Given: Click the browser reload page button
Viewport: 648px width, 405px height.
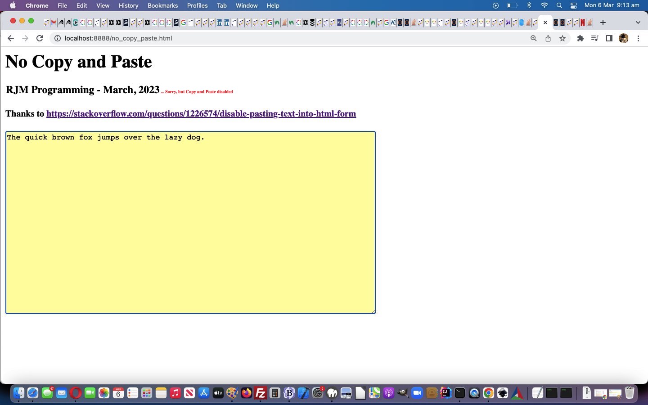Looking at the screenshot, I should 40,38.
